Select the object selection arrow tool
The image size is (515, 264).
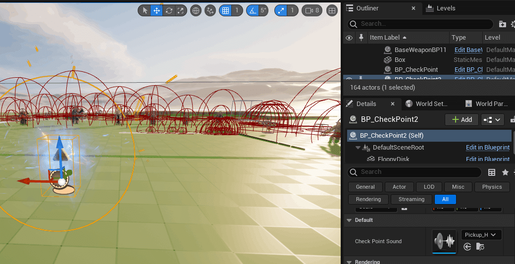[x=145, y=10]
